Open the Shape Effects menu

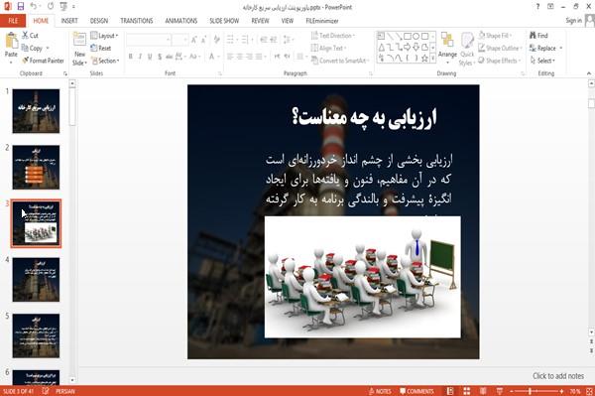[500, 61]
